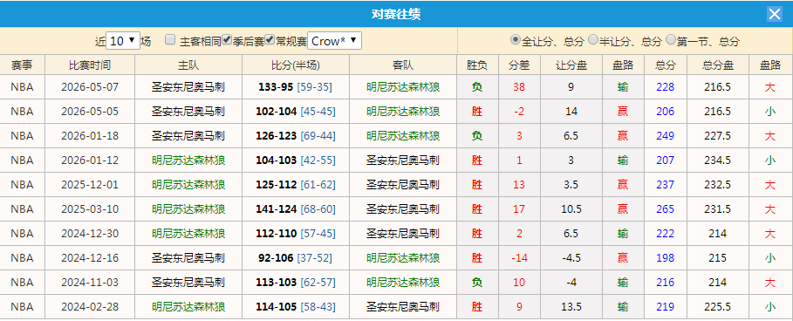Select the 第一节、总分 radio button
Image resolution: width=793 pixels, height=321 pixels.
tap(671, 39)
